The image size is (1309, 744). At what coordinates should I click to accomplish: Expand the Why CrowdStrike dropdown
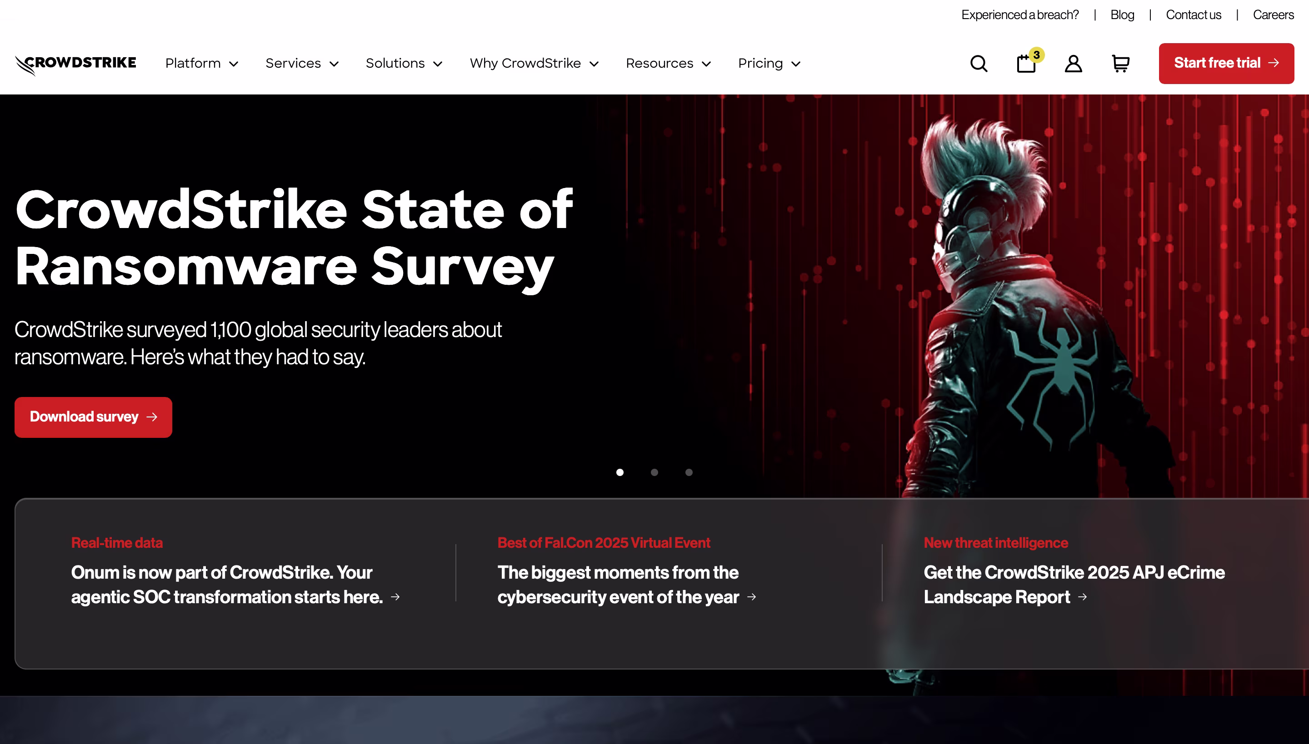tap(534, 64)
